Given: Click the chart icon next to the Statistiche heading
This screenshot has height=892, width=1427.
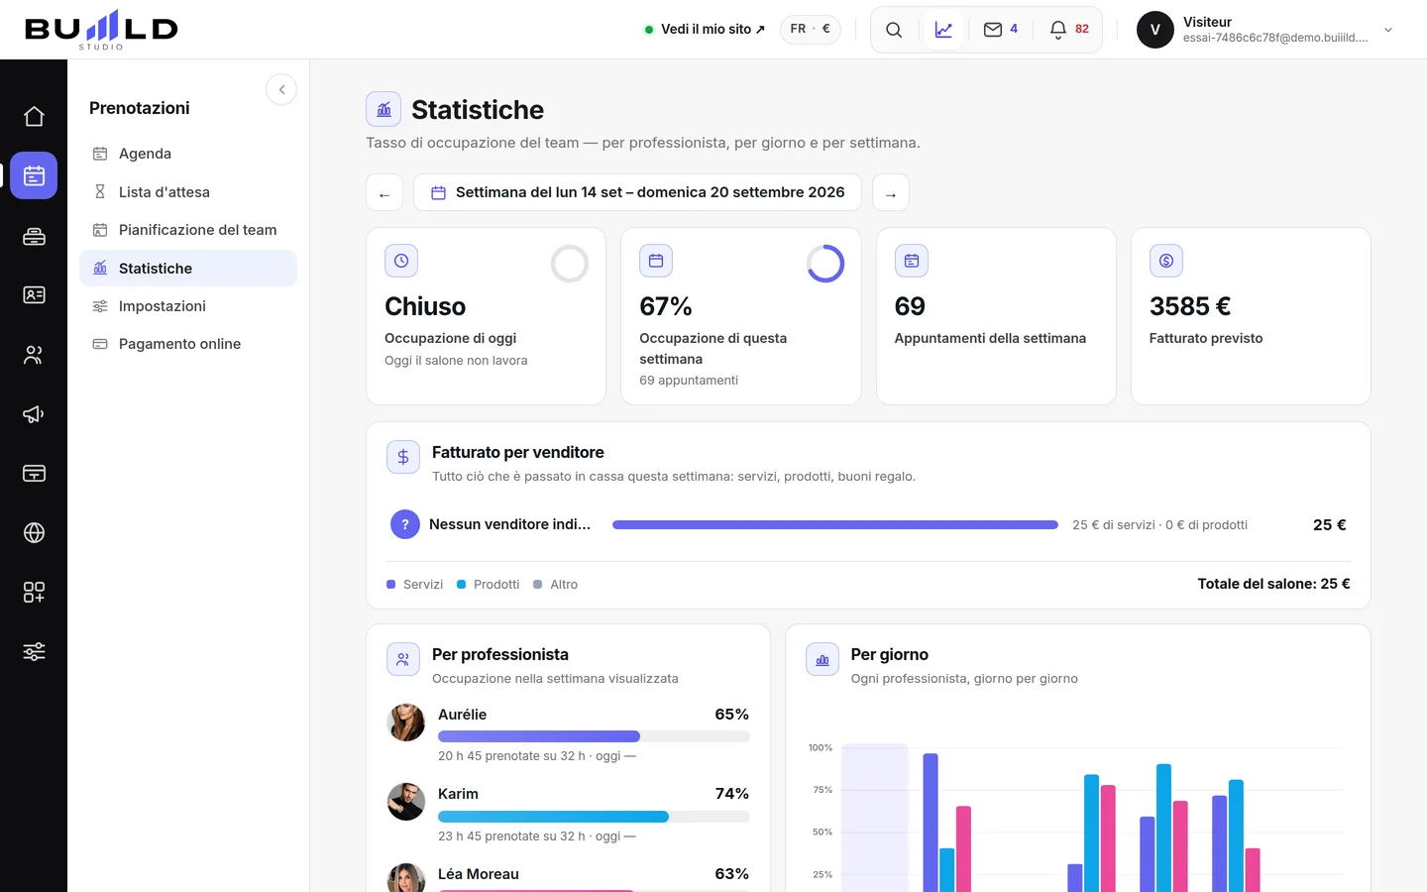Looking at the screenshot, I should click(384, 109).
